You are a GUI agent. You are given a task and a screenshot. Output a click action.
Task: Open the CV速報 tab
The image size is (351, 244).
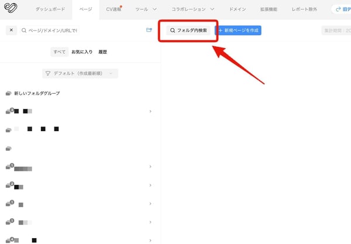click(x=113, y=9)
